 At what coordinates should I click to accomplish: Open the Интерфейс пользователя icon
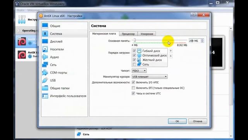45,96
